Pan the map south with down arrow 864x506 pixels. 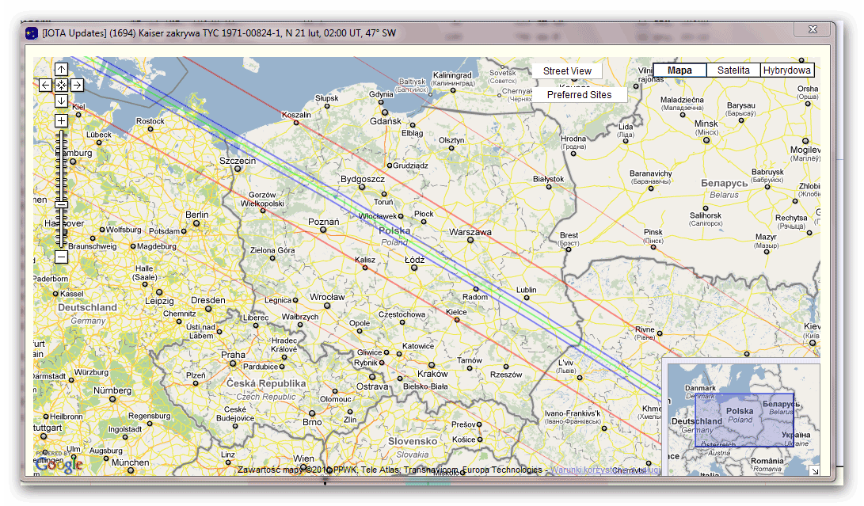coord(61,101)
